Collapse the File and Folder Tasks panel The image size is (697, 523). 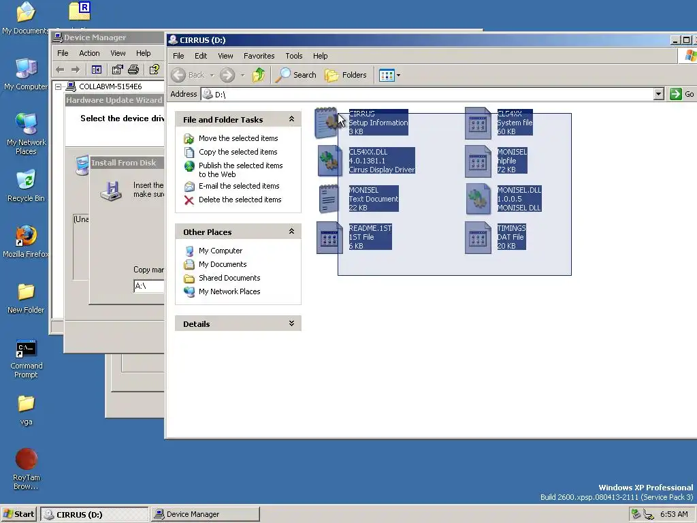291,119
